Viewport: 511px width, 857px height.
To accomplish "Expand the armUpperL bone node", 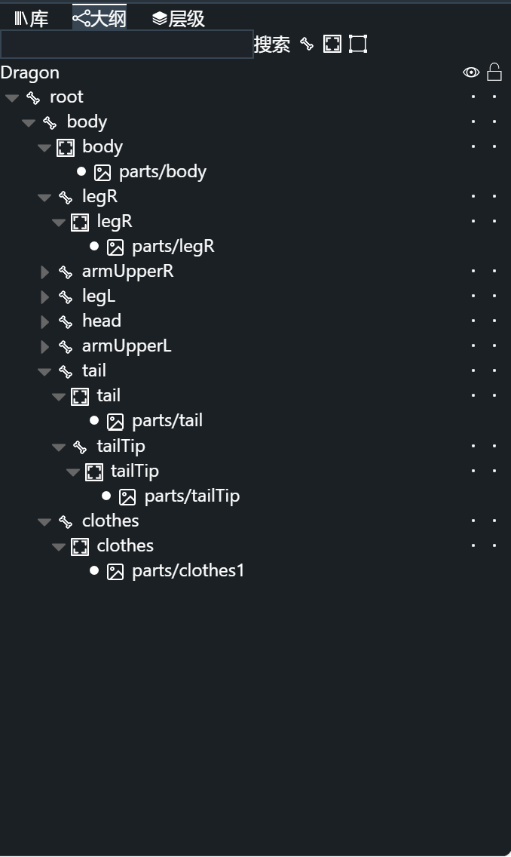I will [44, 346].
